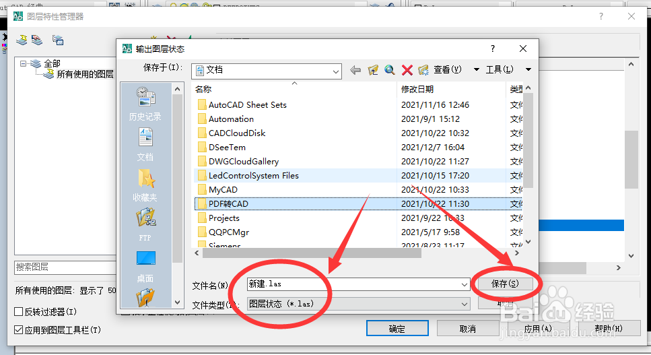This screenshot has height=355, width=651.
Task: Open the Favorites (收藏夹) shortcut
Action: pos(145,185)
